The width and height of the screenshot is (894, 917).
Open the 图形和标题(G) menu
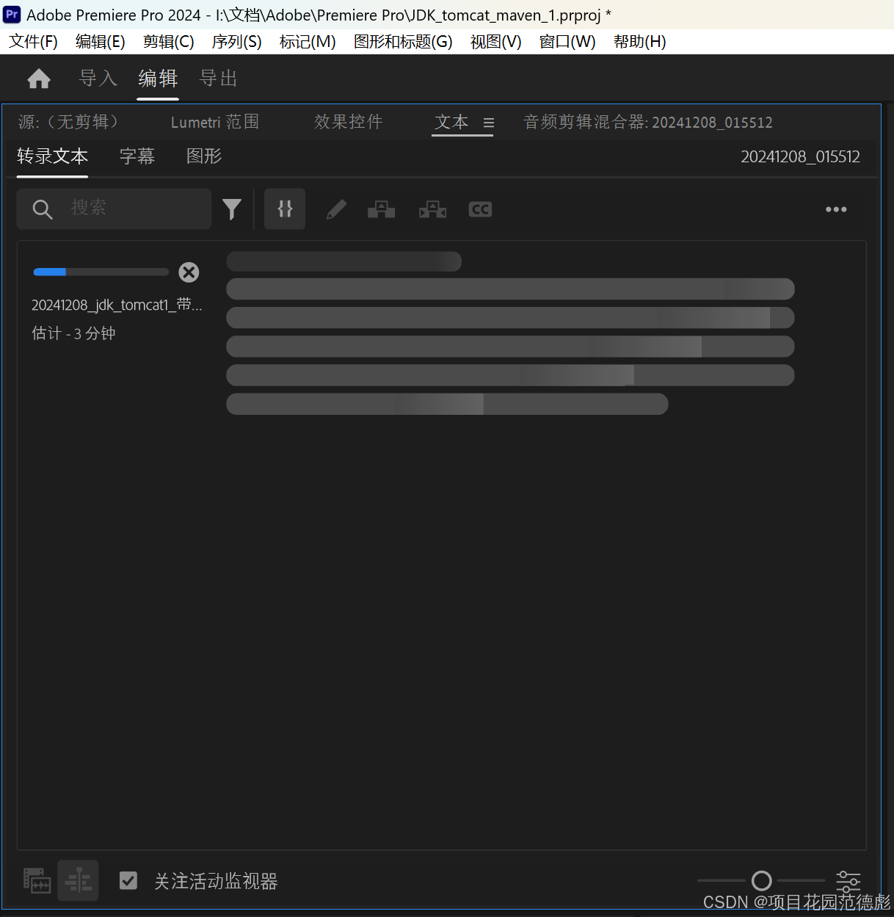coord(403,42)
